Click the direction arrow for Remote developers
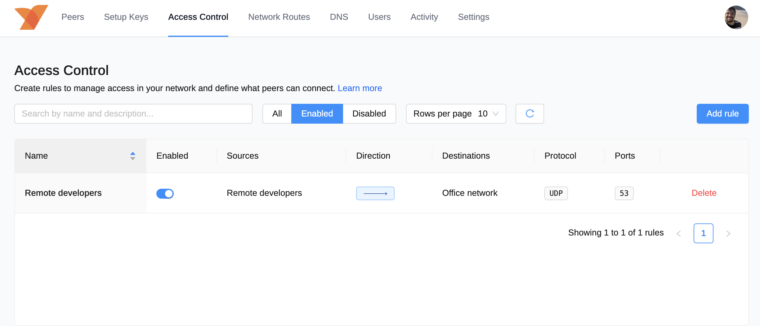Screen dimensions: 760x326 [375, 193]
